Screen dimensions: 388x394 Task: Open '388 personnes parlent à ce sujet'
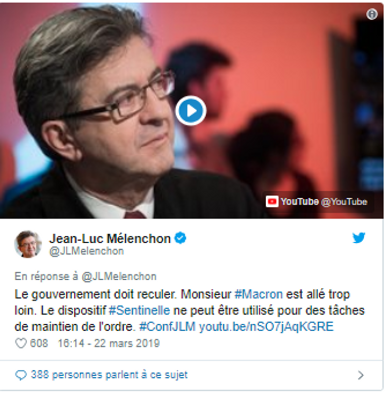click(x=109, y=375)
